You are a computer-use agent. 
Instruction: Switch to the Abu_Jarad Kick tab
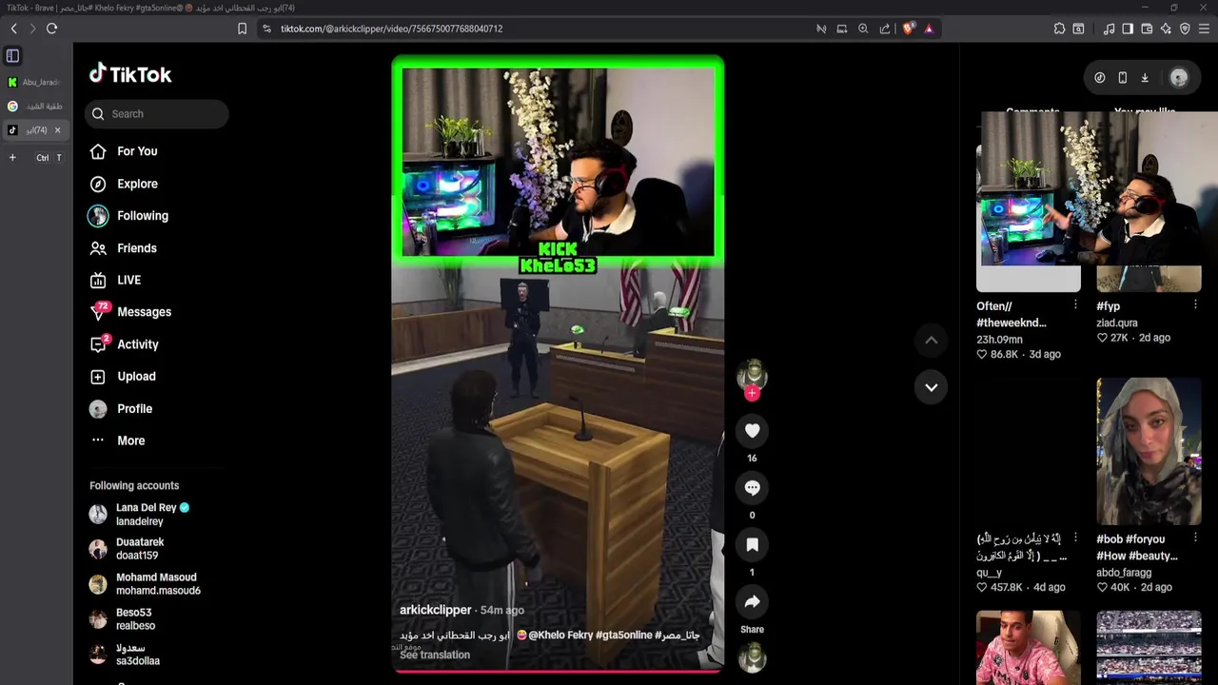click(34, 82)
